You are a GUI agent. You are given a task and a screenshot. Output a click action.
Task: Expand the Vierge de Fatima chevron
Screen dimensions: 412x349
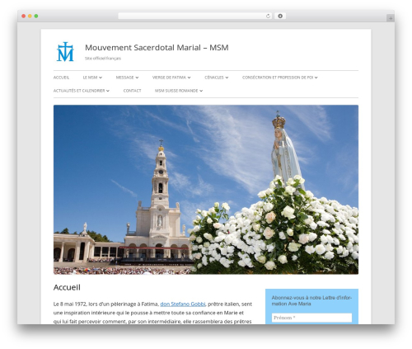point(189,78)
